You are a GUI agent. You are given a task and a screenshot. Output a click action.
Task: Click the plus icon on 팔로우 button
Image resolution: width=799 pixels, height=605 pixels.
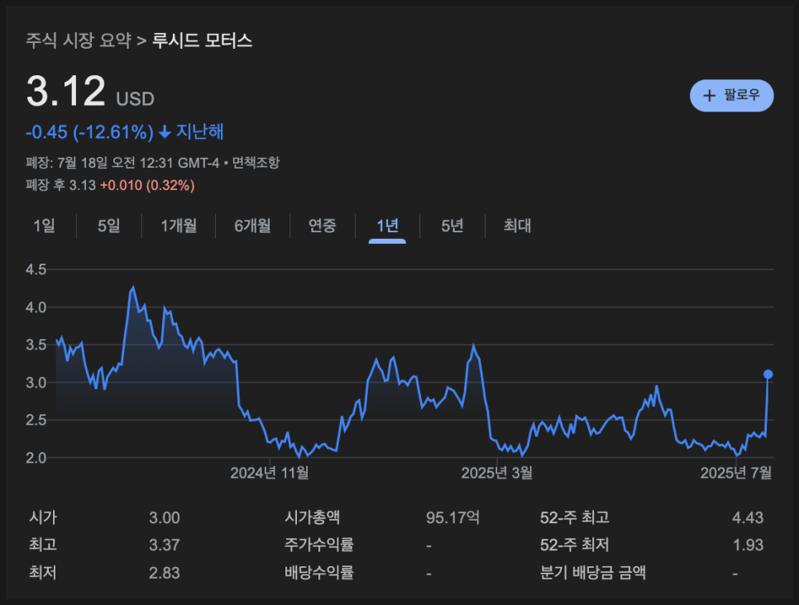[x=710, y=95]
